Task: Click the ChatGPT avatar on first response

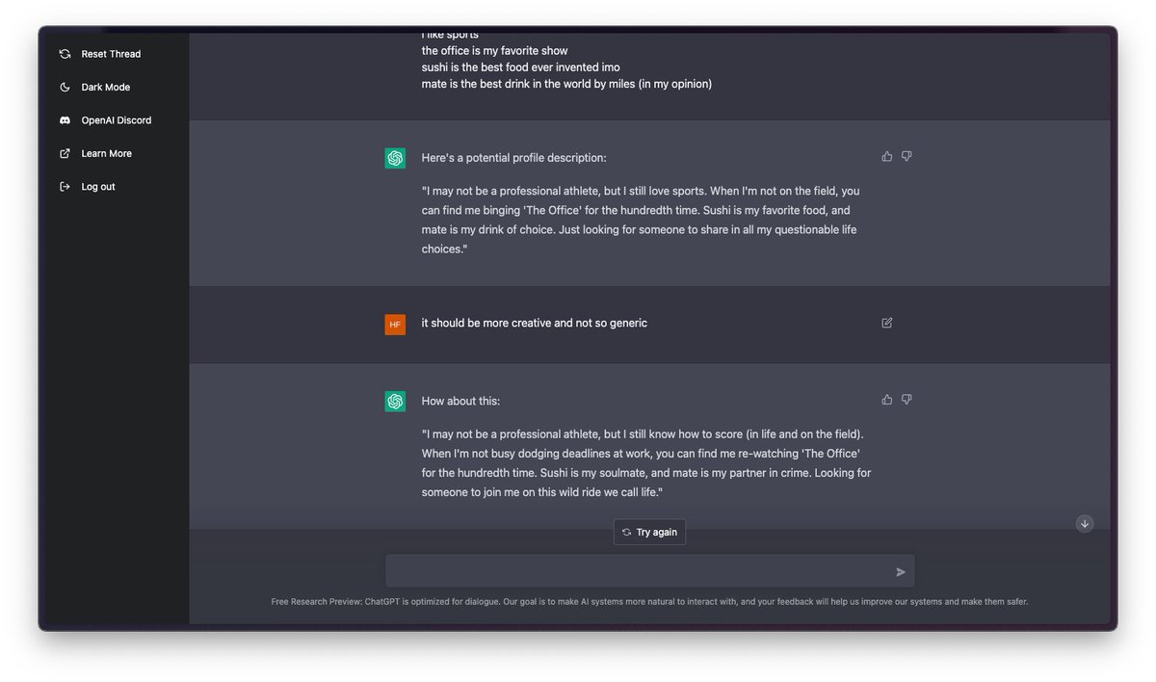Action: click(395, 158)
